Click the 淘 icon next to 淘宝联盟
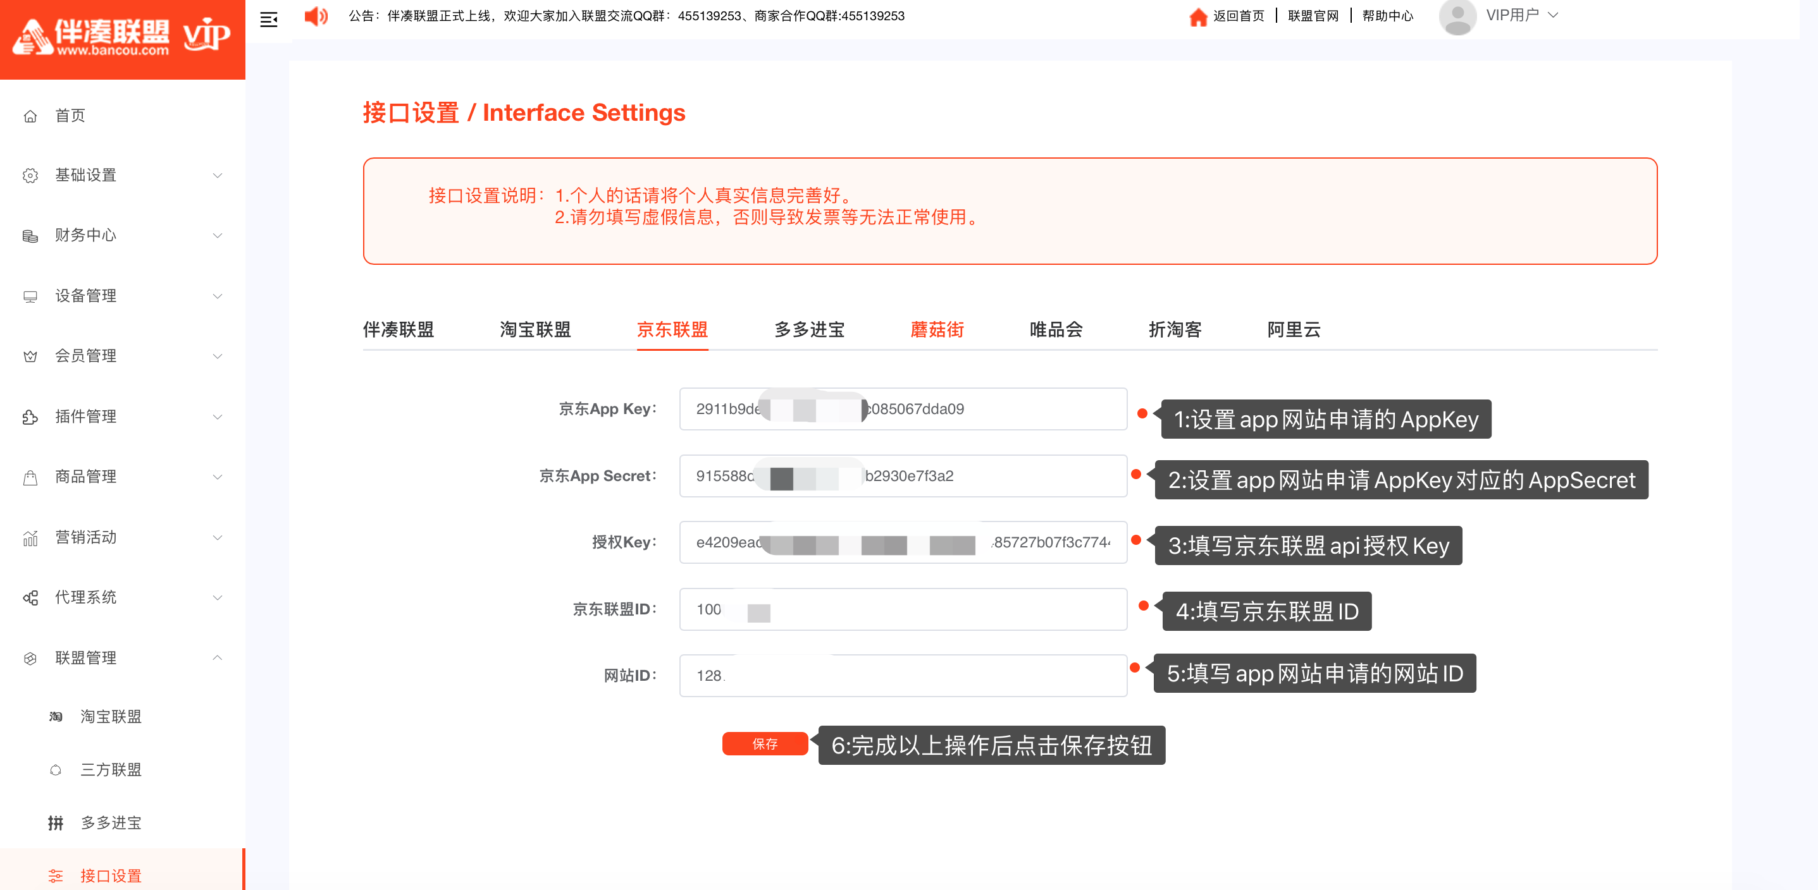 pos(56,717)
